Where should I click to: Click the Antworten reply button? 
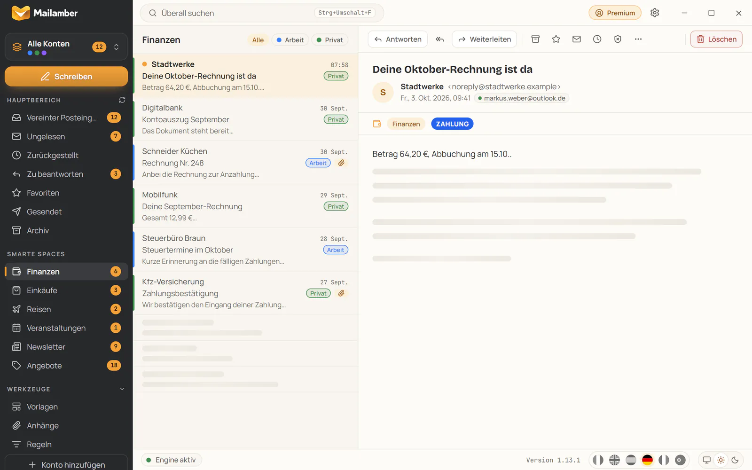point(398,39)
